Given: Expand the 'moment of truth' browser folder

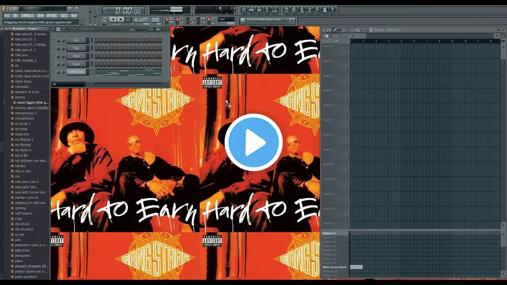Looking at the screenshot, I should tap(27, 92).
